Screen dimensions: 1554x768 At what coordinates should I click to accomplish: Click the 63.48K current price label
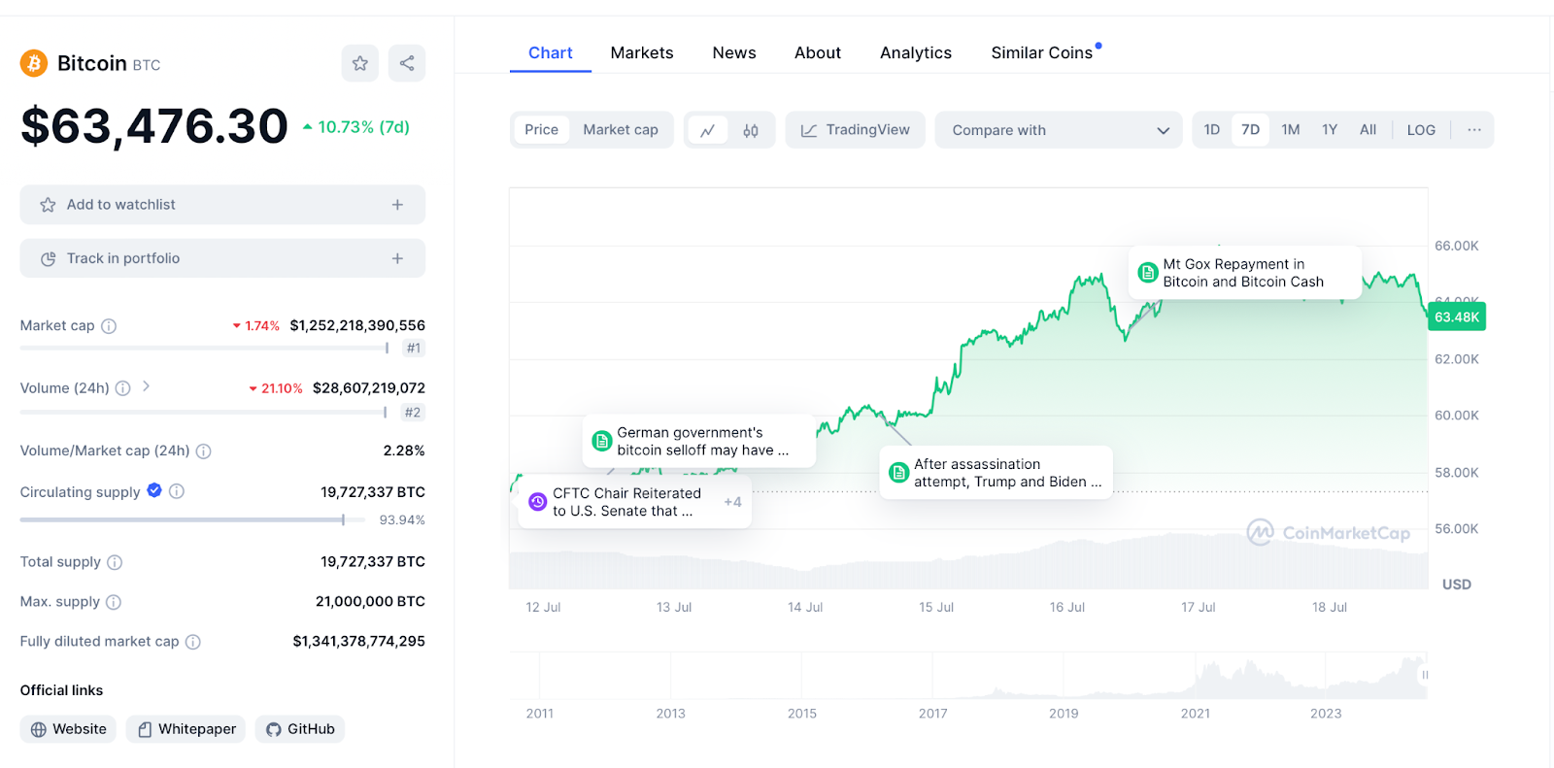pyautogui.click(x=1457, y=317)
